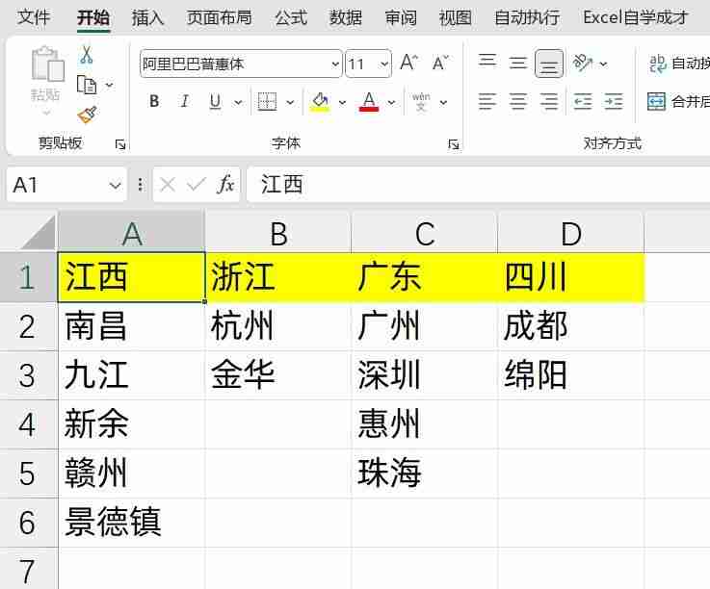
Task: Click the merge and center icon
Action: point(657,101)
